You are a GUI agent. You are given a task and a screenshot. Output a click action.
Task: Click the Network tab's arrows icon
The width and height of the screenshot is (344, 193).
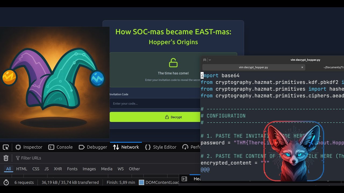[116, 147]
